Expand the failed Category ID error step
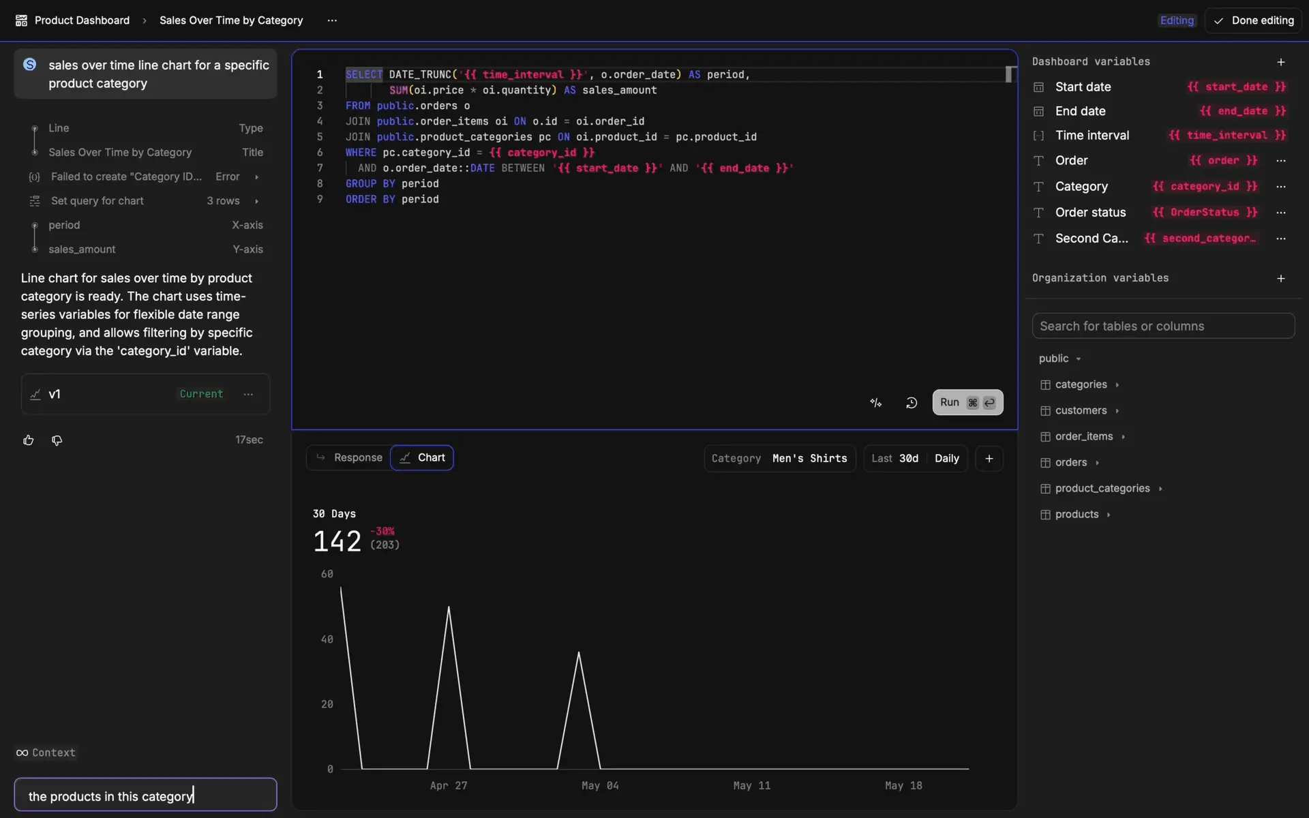This screenshot has height=818, width=1309. pyautogui.click(x=256, y=177)
